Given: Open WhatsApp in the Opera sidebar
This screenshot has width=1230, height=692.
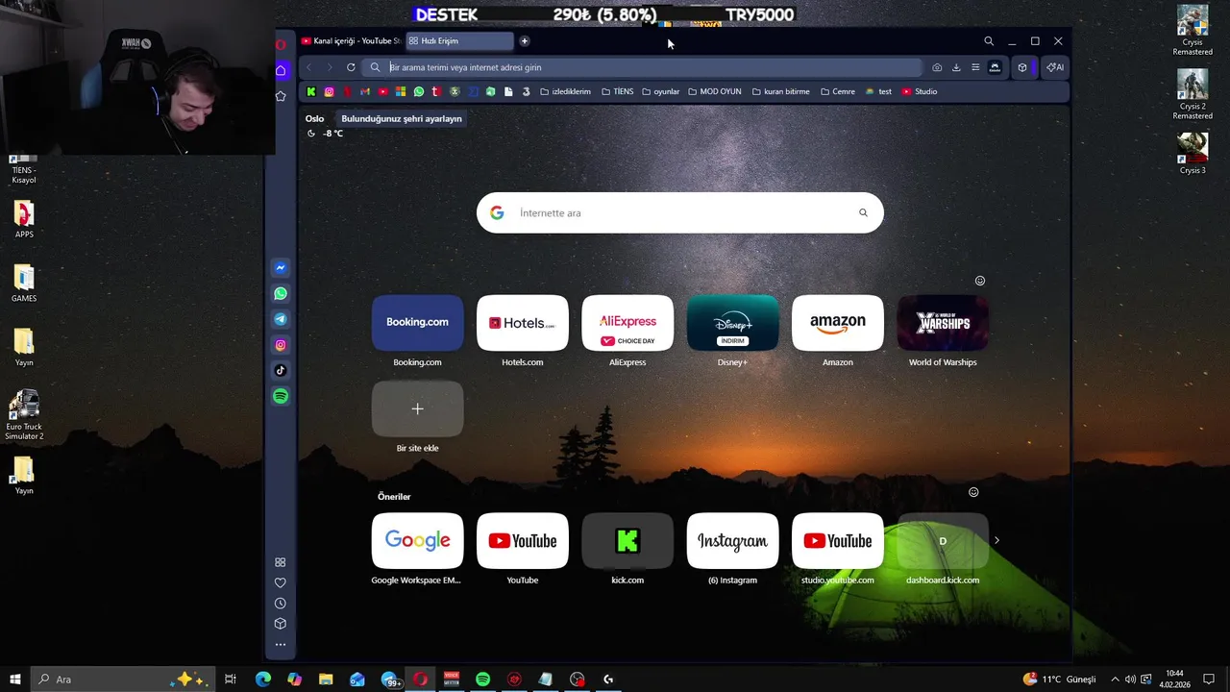Looking at the screenshot, I should 281,293.
